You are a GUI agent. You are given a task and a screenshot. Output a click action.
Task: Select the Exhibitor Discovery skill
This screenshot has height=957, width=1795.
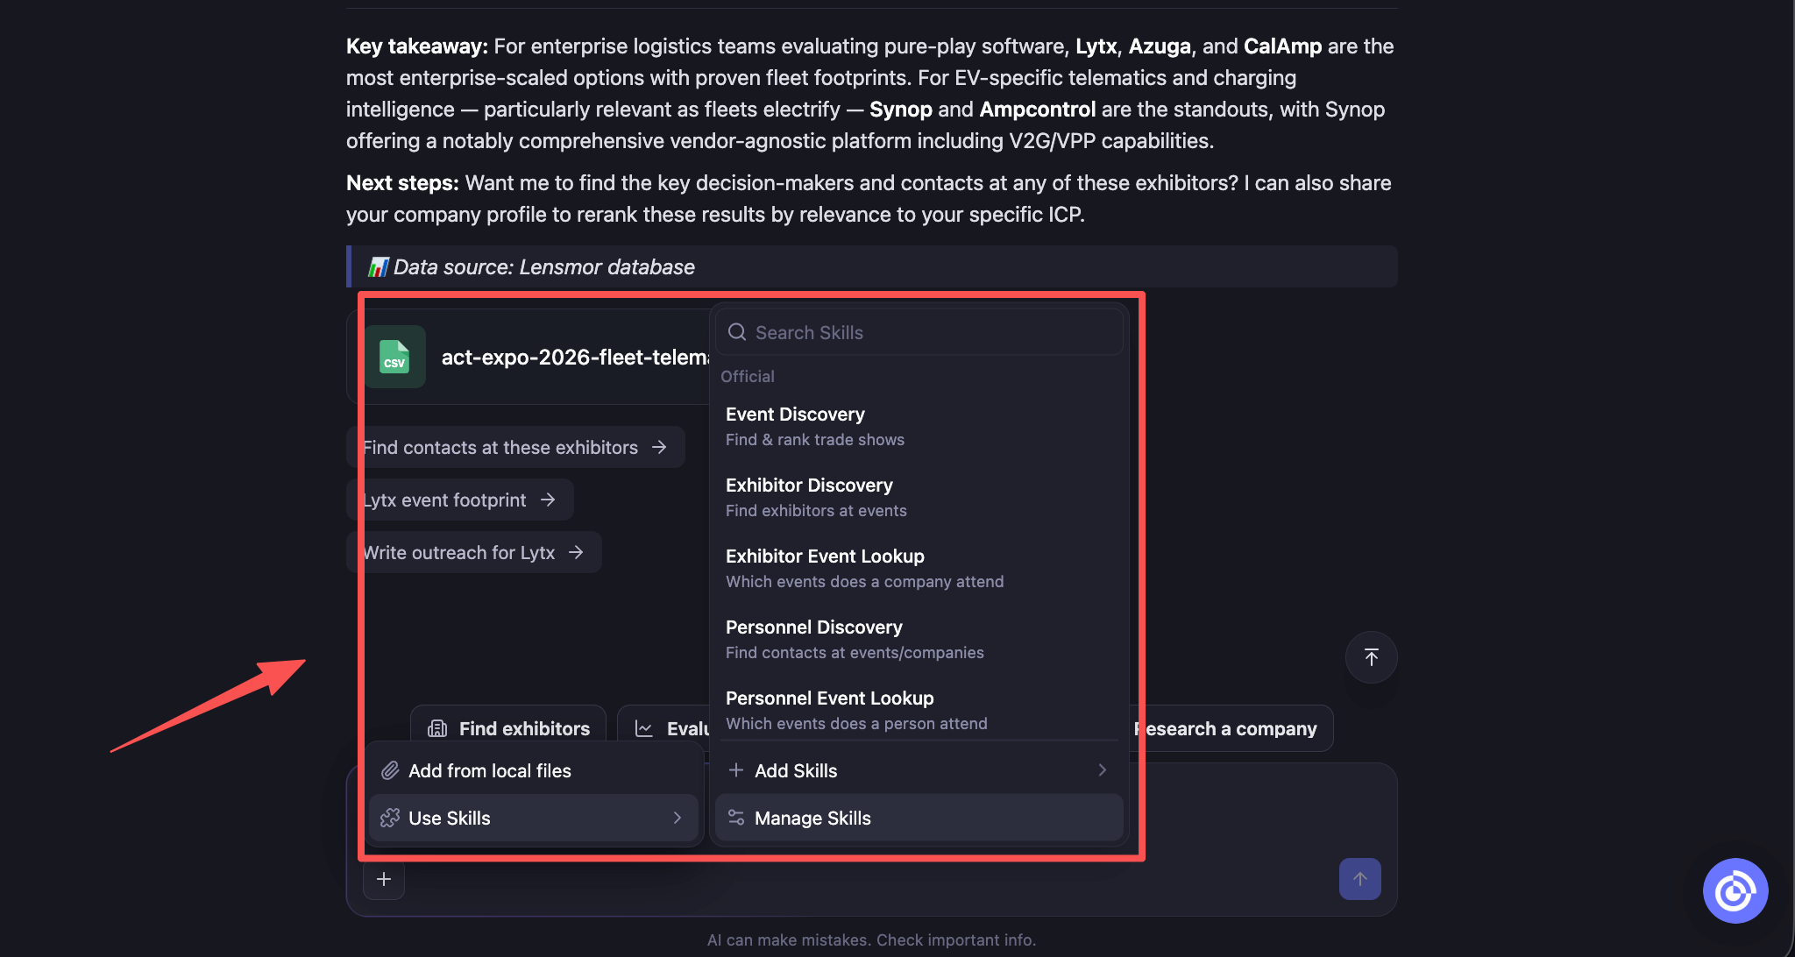919,497
